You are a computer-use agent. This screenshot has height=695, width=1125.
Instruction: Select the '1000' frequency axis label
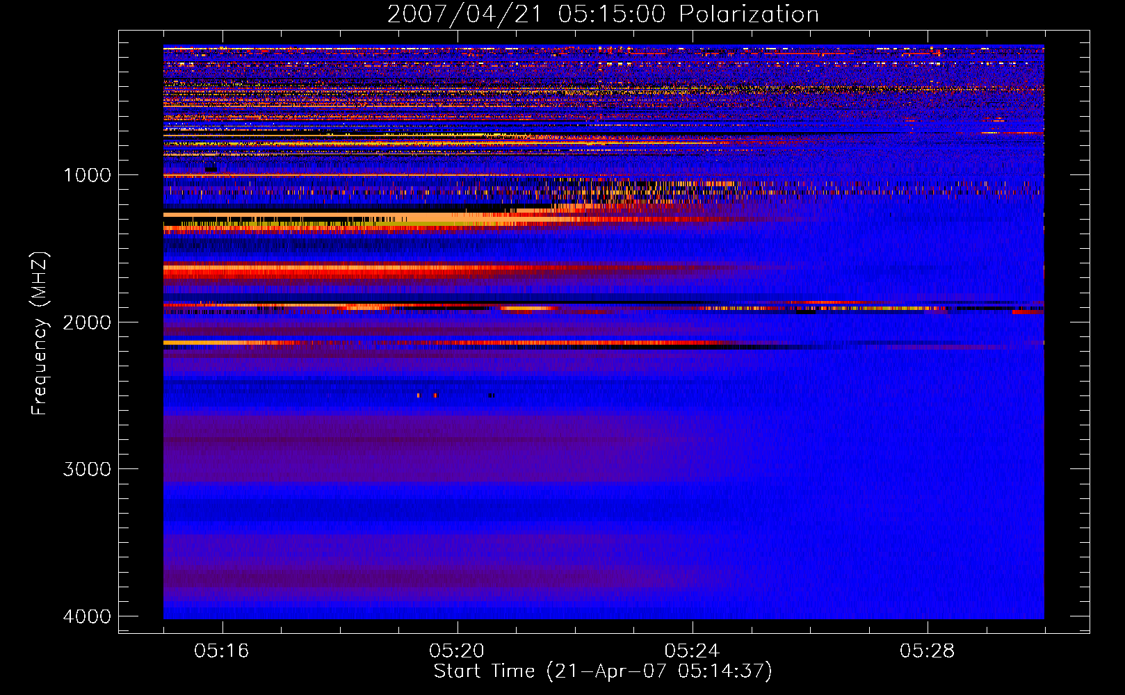87,175
